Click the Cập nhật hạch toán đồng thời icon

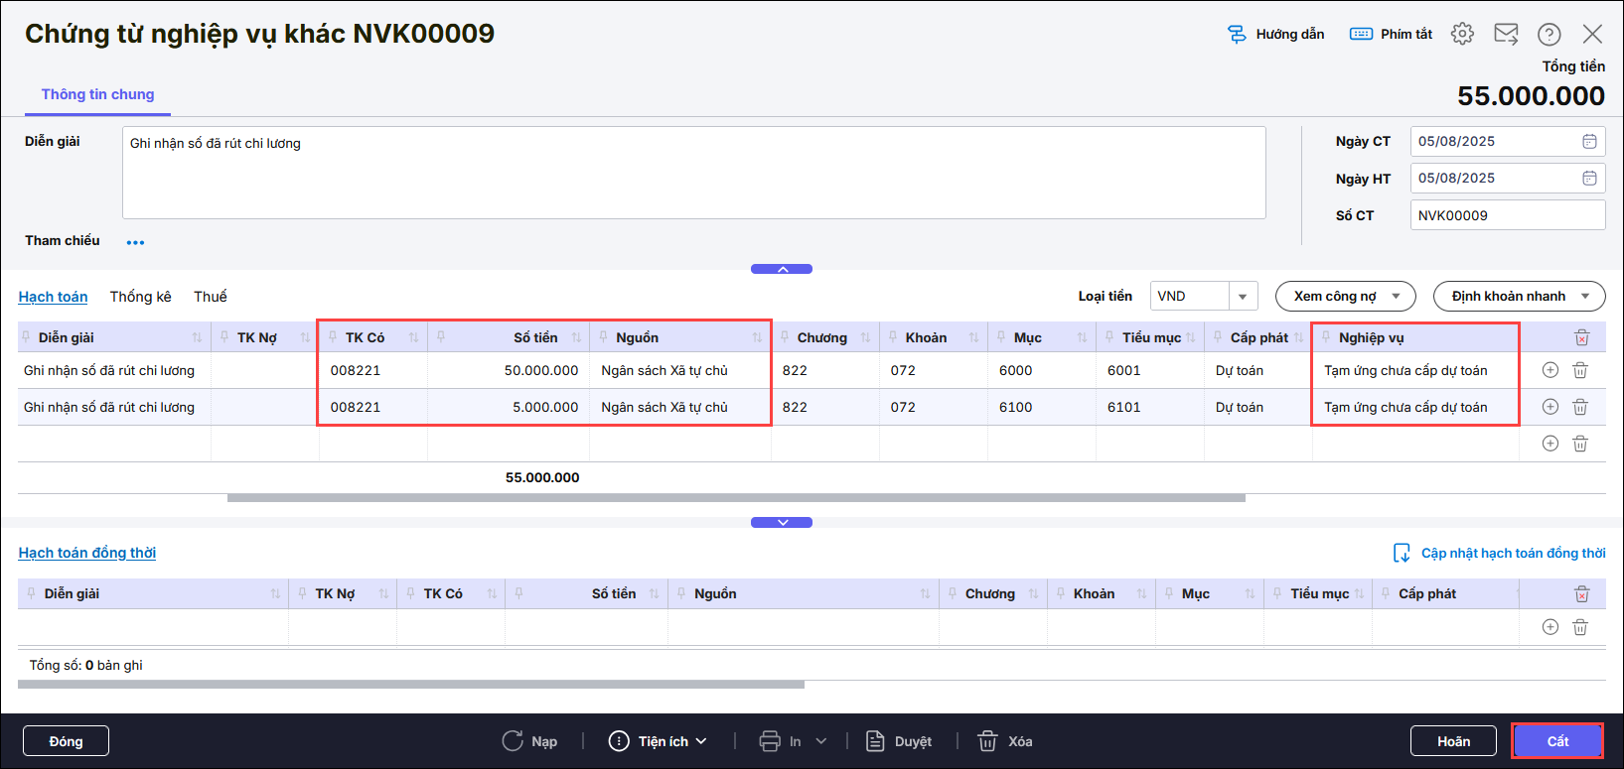click(x=1402, y=553)
